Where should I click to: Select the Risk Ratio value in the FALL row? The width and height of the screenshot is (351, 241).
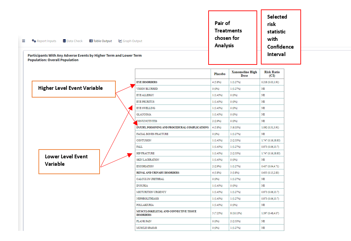pos(270,147)
